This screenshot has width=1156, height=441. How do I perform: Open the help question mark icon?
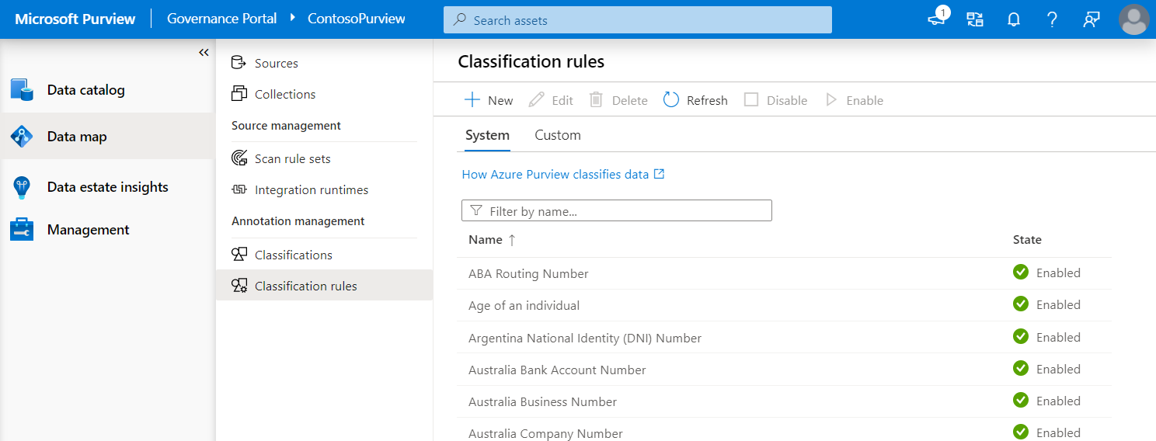[x=1052, y=19]
